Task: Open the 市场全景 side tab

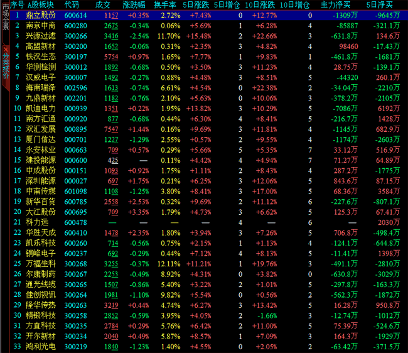Action: (x=6, y=18)
